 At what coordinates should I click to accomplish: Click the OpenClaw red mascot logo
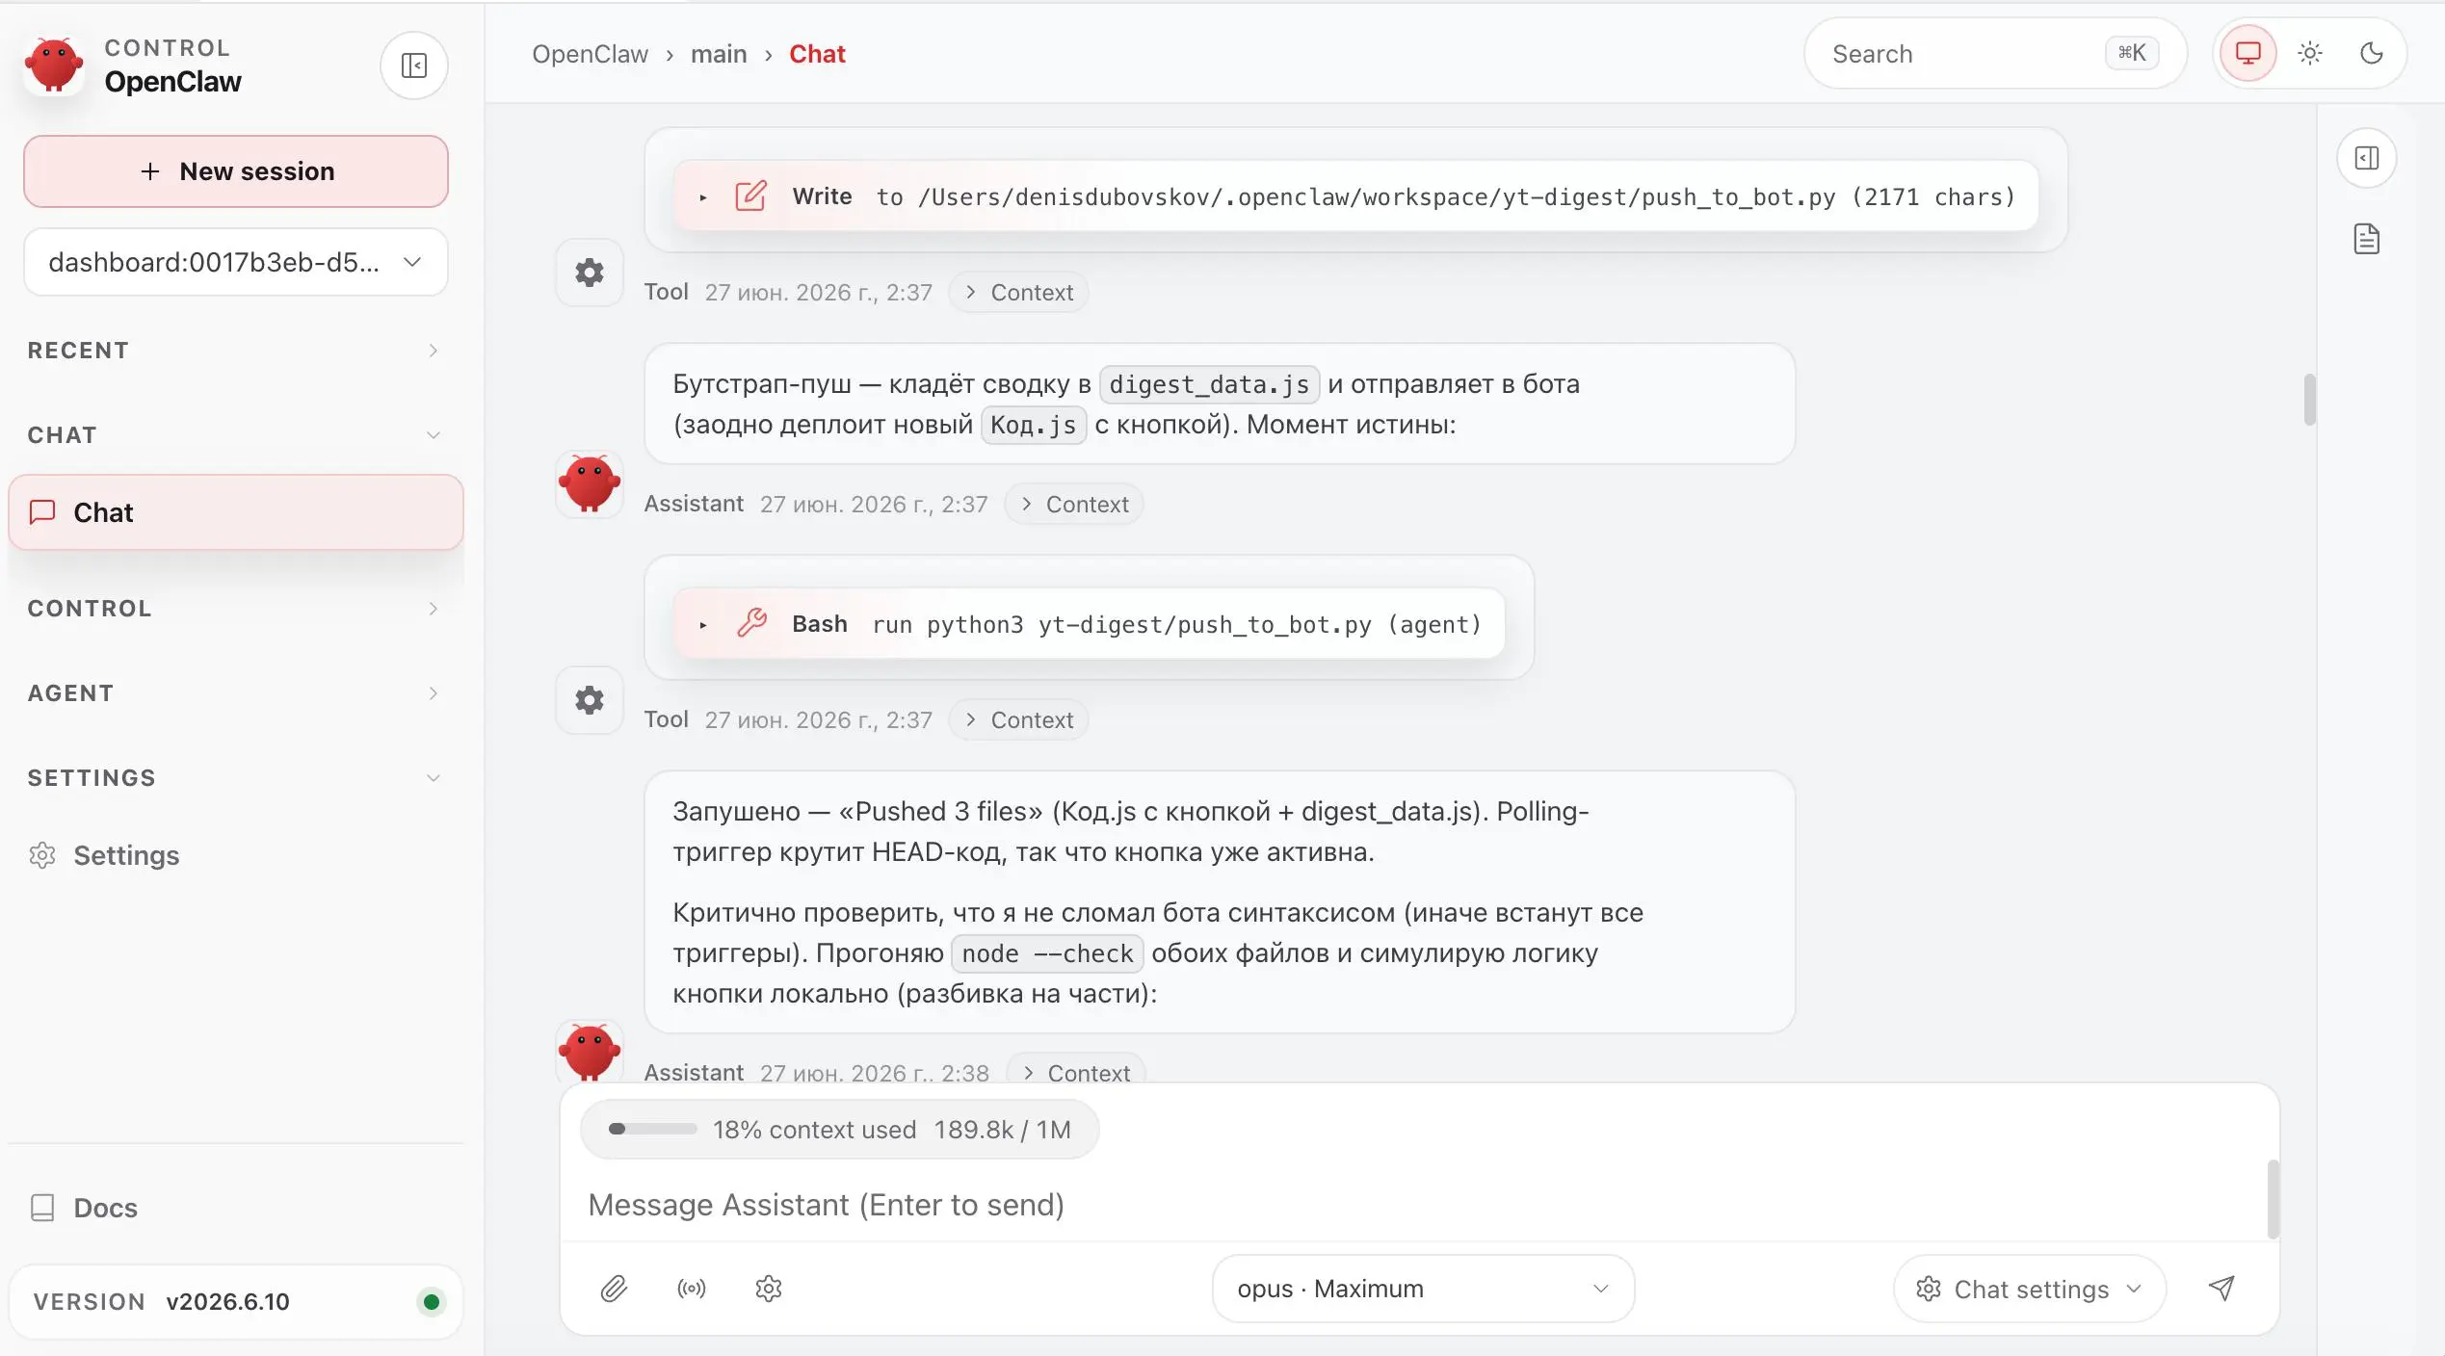54,65
